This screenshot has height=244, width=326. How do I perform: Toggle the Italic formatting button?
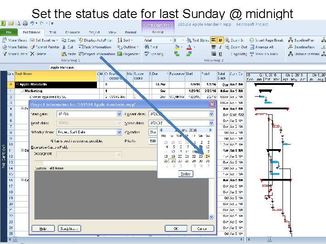coord(221,47)
